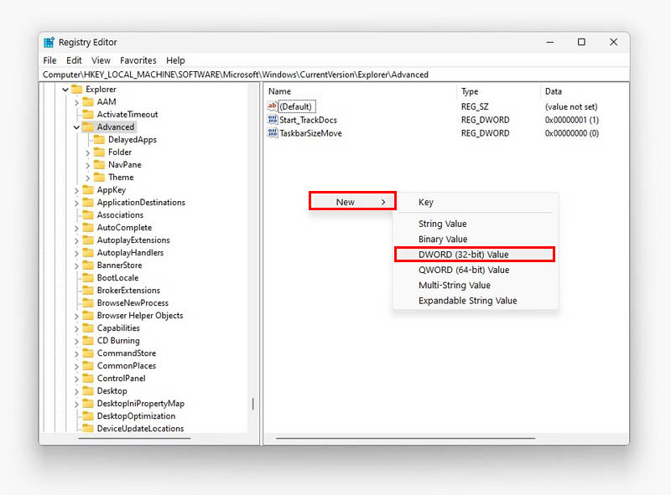The height and width of the screenshot is (495, 671).
Task: Click the DesktopOptimization folder icon
Action: pyautogui.click(x=88, y=416)
